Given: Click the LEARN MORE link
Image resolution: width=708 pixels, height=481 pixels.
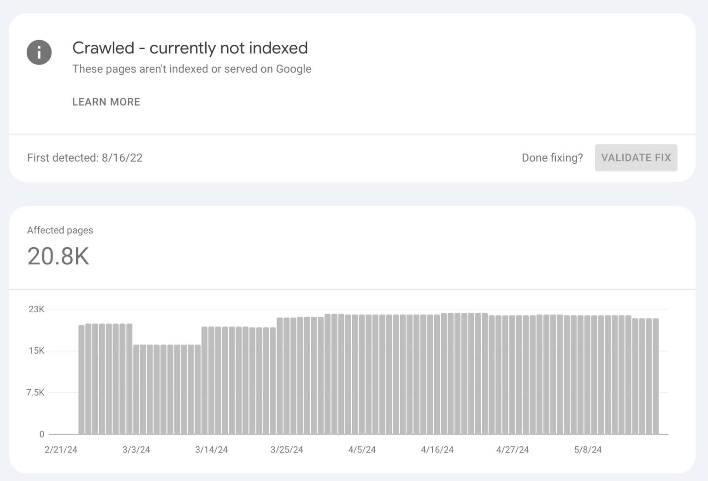Looking at the screenshot, I should (106, 102).
